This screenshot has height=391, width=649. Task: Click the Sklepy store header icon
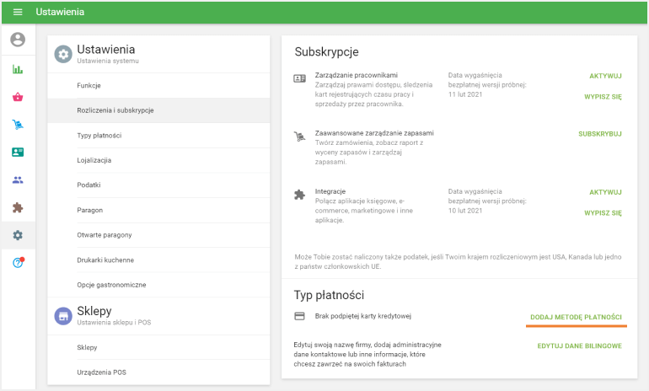(x=63, y=316)
